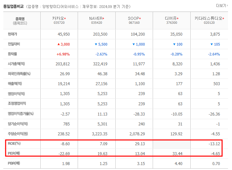Select the 영업이익증가율(%) row label

(20, 114)
